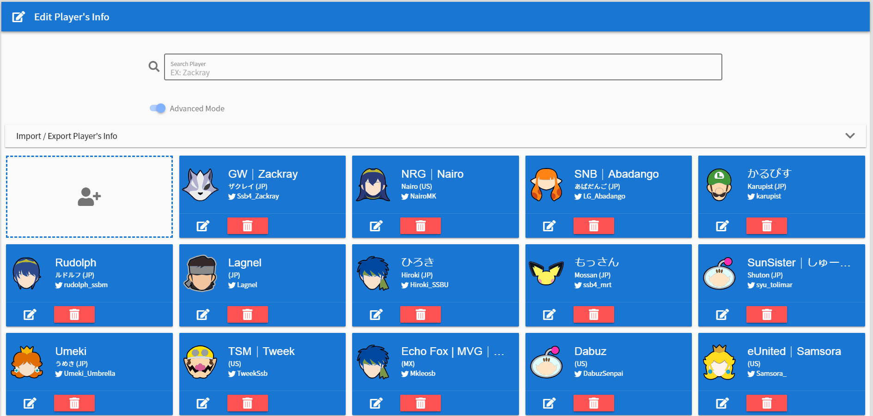This screenshot has height=416, width=873.
Task: Remove the TSM | Tweek player
Action: point(247,403)
